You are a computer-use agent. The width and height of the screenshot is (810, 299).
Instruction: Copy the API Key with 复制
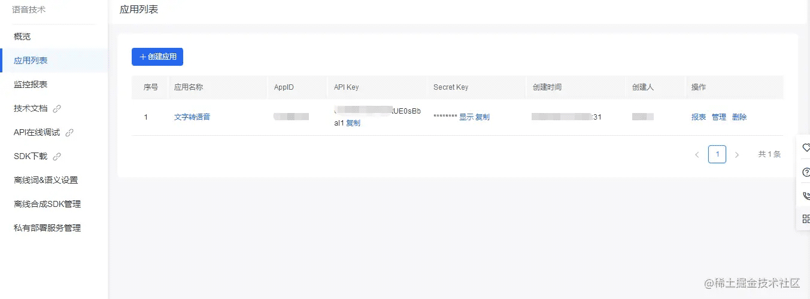tap(353, 123)
